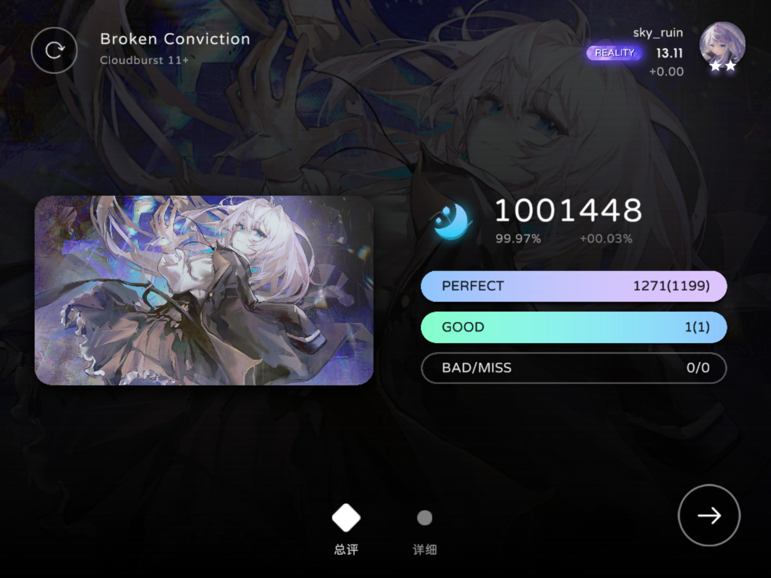
Task: Switch to the 详细 tab label
Action: (425, 550)
